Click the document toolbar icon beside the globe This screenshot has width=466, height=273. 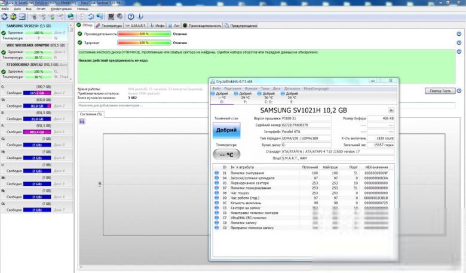tap(82, 17)
